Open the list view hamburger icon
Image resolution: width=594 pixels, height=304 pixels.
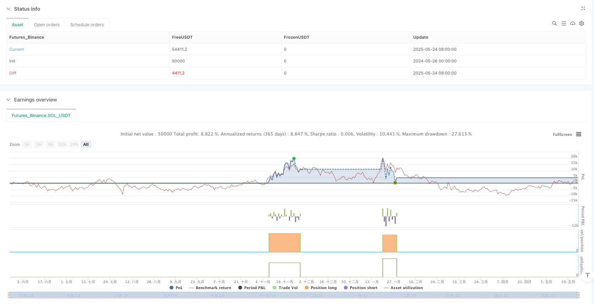tap(563, 23)
